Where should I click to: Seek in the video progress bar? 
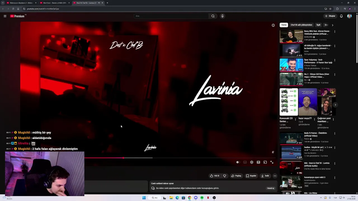148,158
